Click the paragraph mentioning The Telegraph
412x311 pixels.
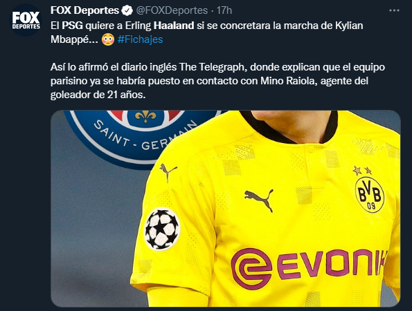pyautogui.click(x=217, y=81)
